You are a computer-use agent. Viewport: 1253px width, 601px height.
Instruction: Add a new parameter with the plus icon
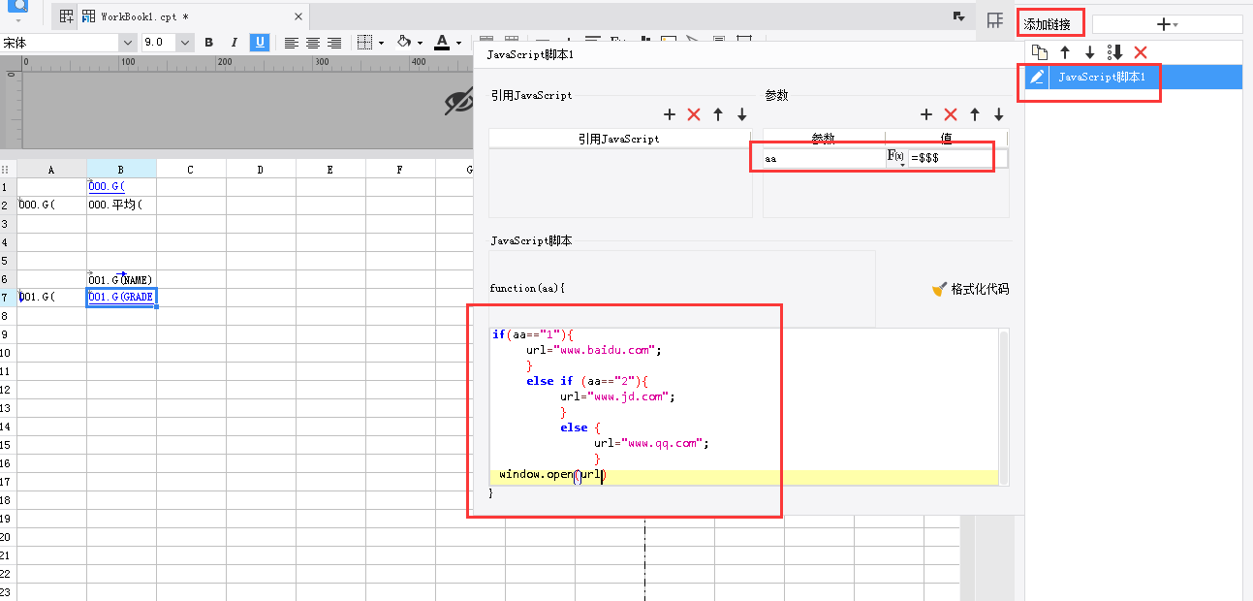point(925,114)
